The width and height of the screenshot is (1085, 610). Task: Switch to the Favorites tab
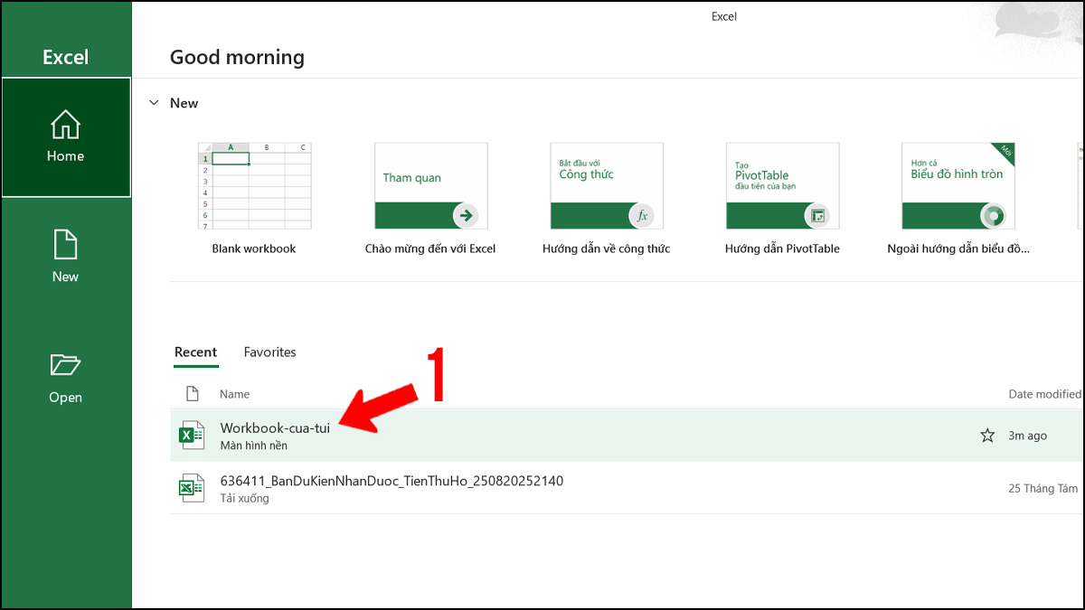coord(269,352)
